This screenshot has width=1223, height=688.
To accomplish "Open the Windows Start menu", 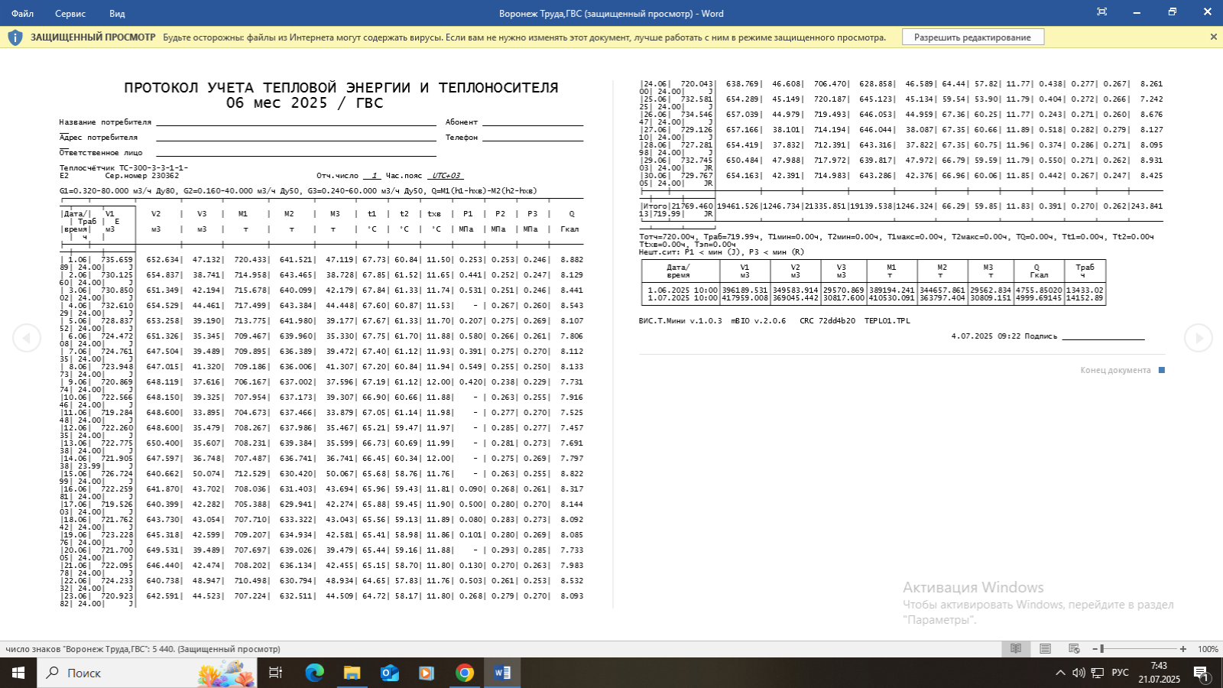I will tap(18, 673).
